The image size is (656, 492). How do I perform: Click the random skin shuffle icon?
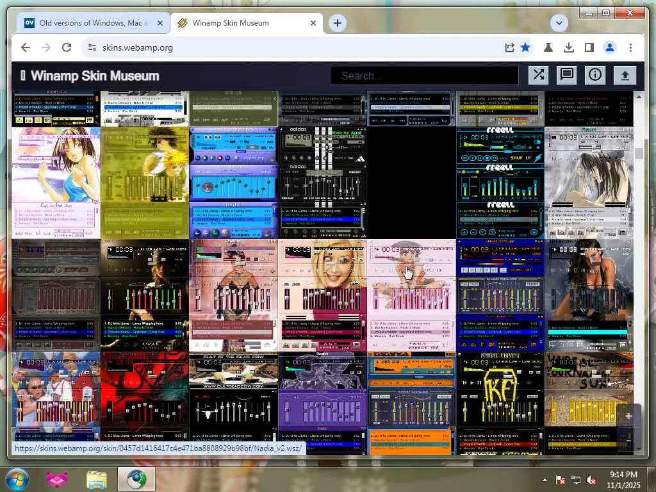click(x=538, y=76)
